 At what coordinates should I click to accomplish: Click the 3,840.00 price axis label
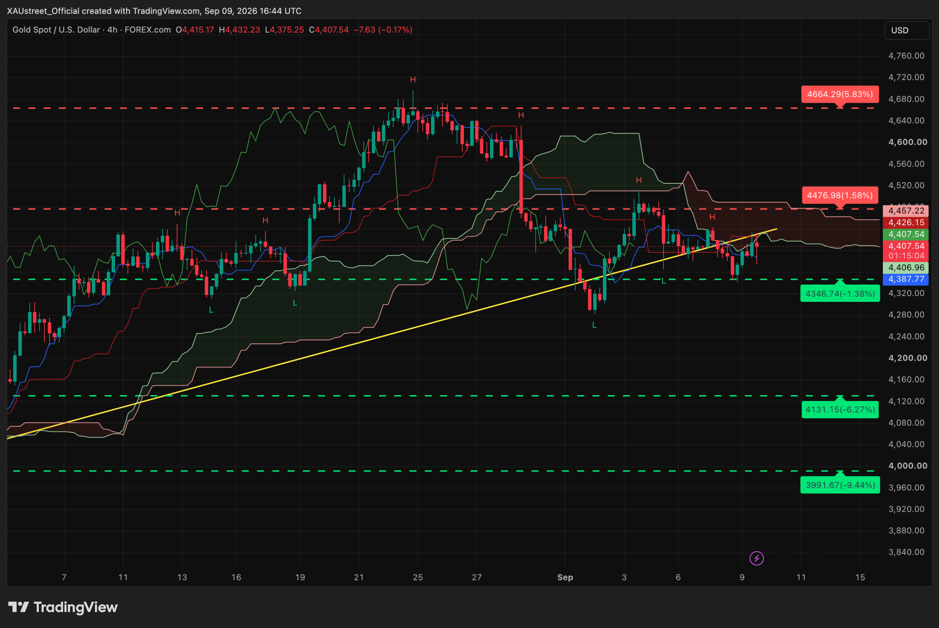(907, 552)
